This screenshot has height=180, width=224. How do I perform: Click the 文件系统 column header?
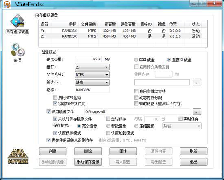[x=88, y=24]
